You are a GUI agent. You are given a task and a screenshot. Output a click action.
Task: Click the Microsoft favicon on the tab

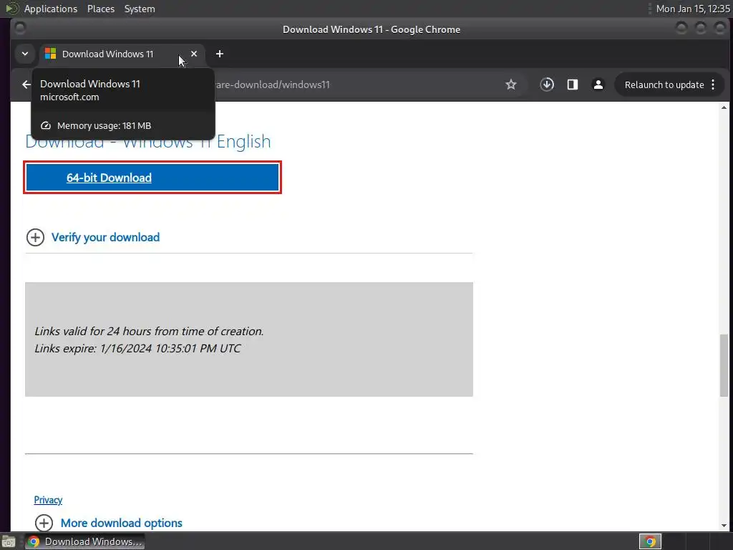51,54
